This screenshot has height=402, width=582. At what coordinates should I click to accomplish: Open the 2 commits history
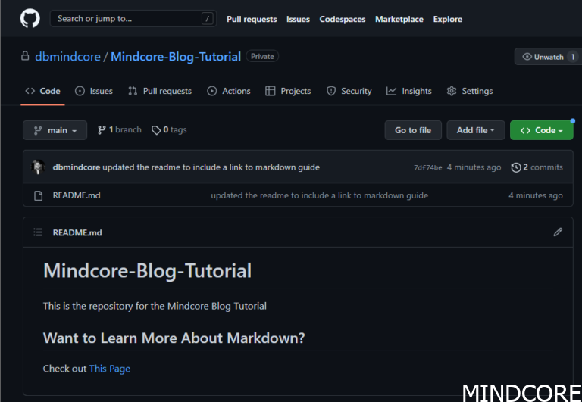537,167
